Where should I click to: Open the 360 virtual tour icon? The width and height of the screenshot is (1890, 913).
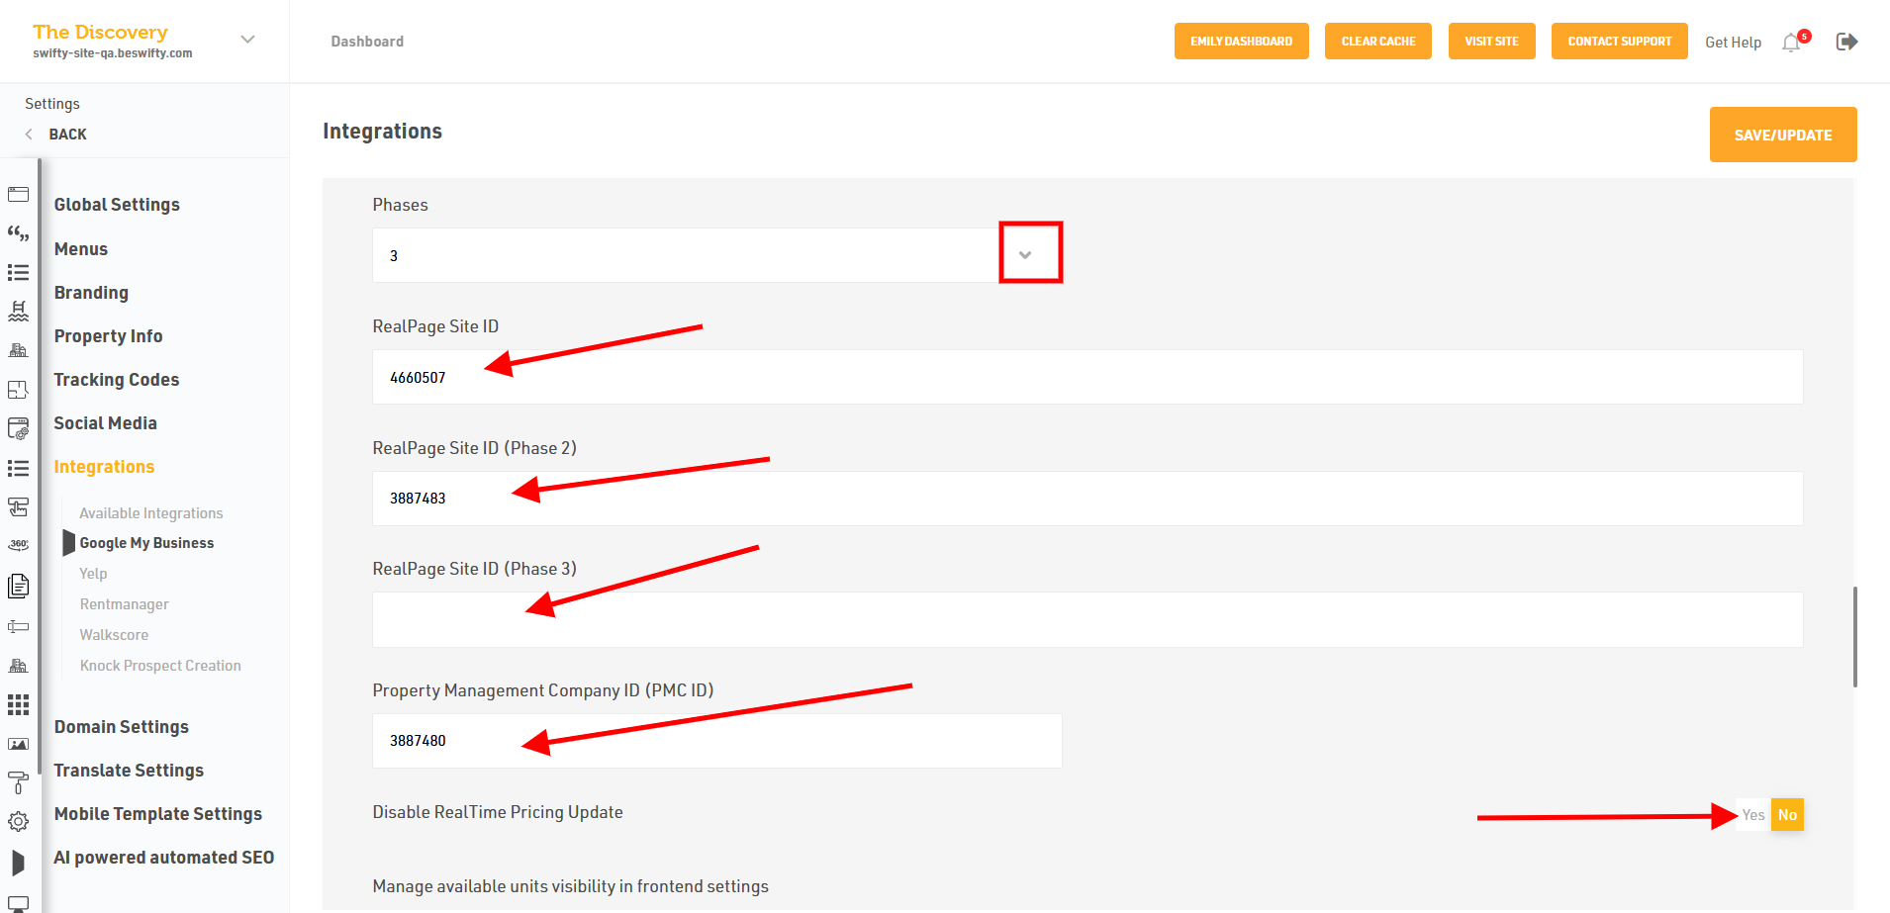coord(18,545)
